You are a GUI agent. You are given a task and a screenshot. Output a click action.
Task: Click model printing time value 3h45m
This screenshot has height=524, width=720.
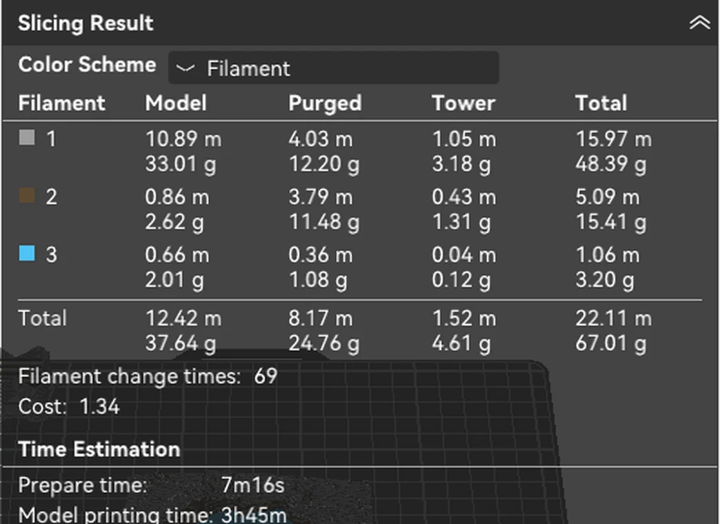(254, 515)
